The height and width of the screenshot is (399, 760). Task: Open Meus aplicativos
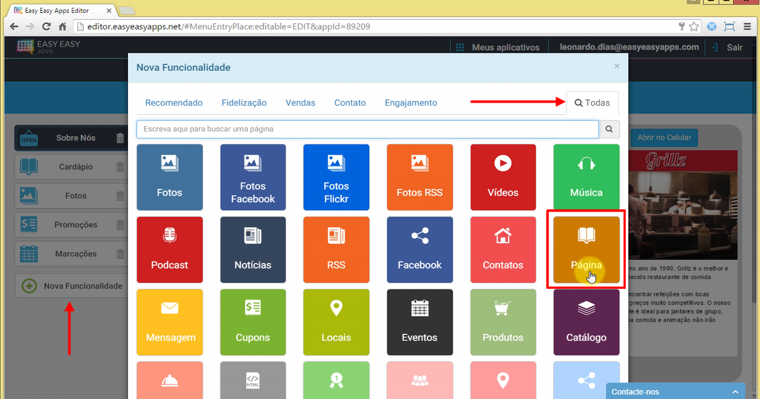click(507, 47)
